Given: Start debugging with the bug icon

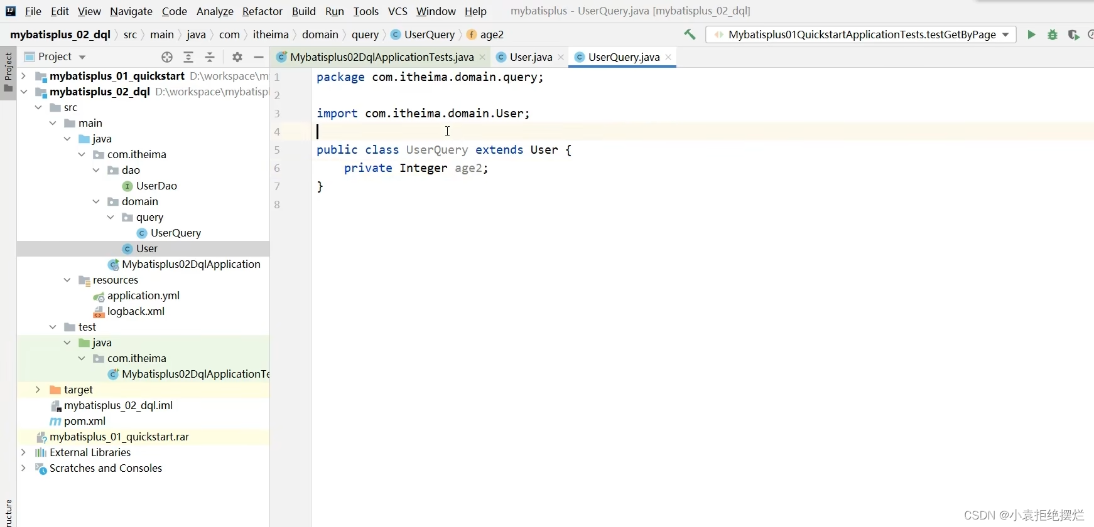Looking at the screenshot, I should click(1053, 35).
